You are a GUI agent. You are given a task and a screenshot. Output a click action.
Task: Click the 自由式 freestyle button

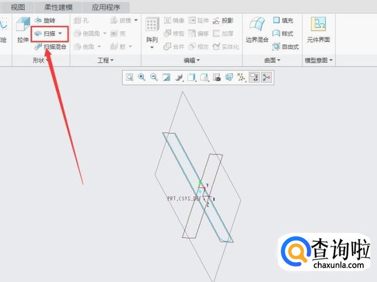pyautogui.click(x=286, y=46)
